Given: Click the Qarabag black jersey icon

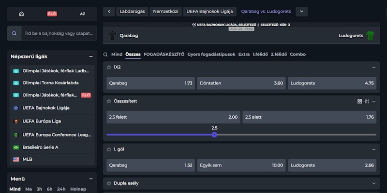Looking at the screenshot, I should (113, 35).
